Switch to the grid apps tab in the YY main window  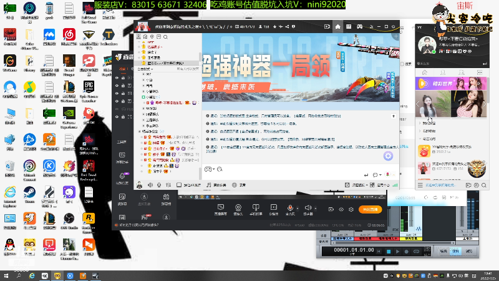[x=480, y=72]
